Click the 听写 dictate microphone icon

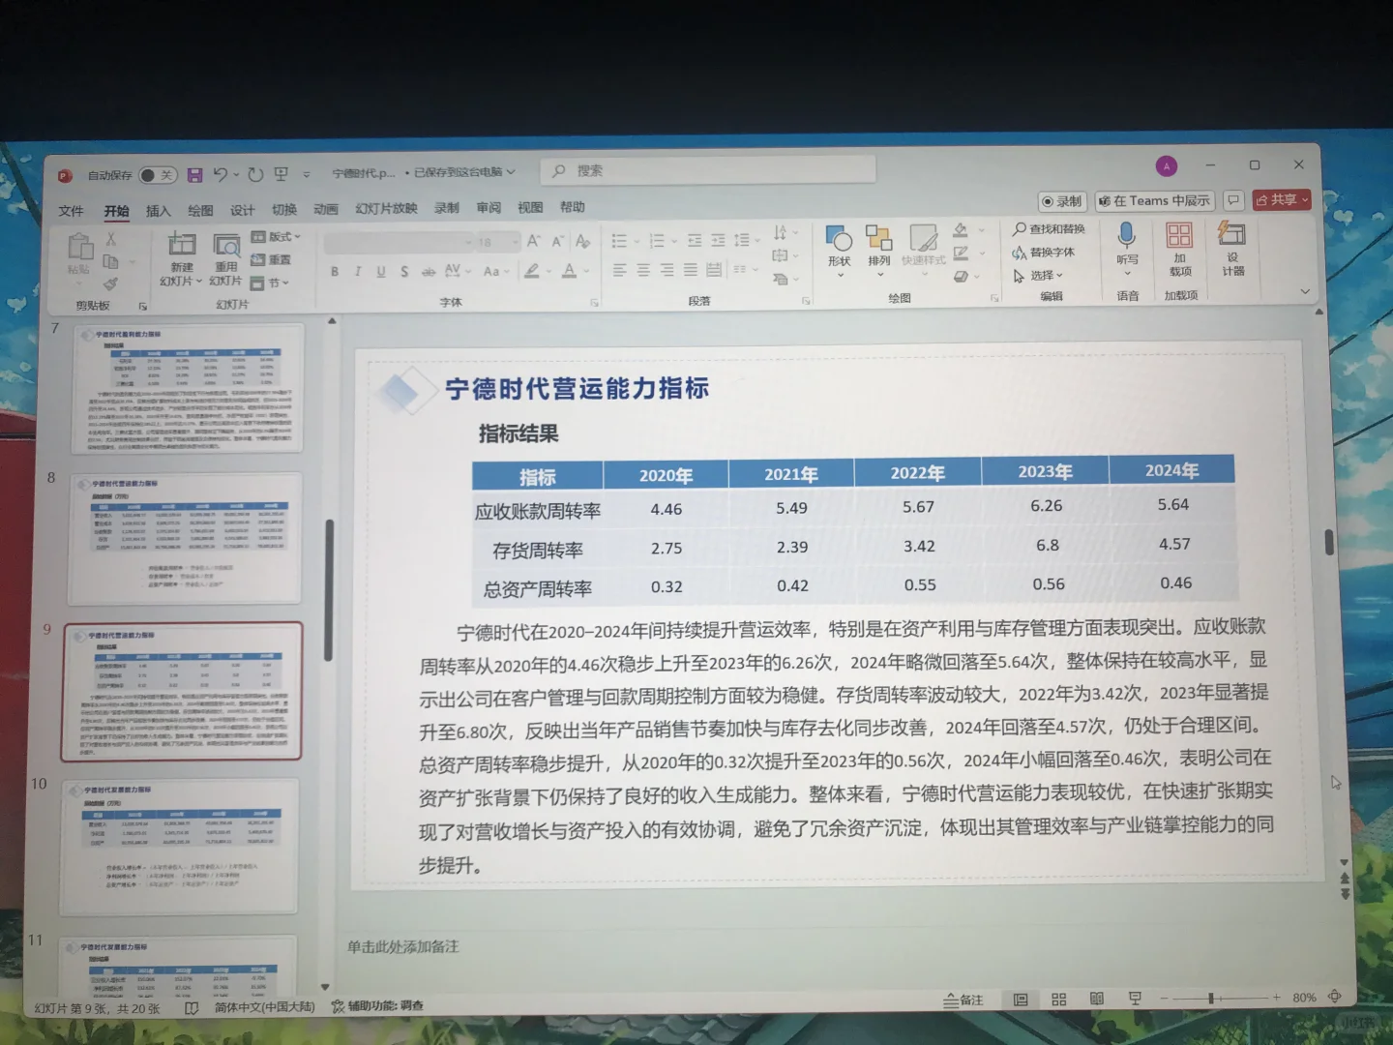click(x=1127, y=235)
